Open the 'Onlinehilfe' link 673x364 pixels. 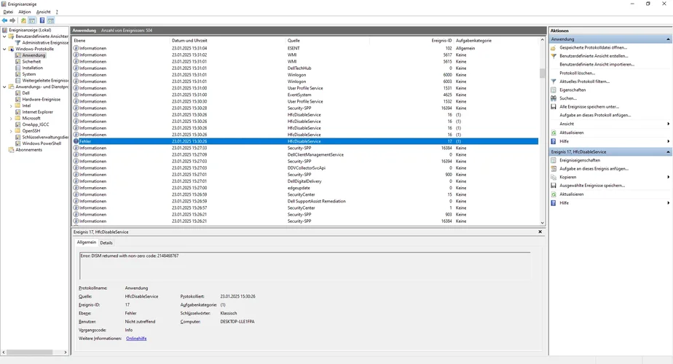click(x=136, y=339)
